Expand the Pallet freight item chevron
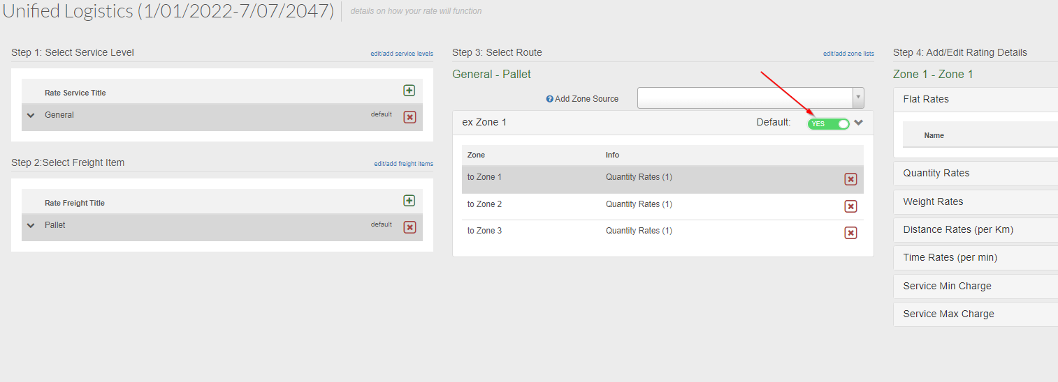This screenshot has height=382, width=1058. coord(31,226)
